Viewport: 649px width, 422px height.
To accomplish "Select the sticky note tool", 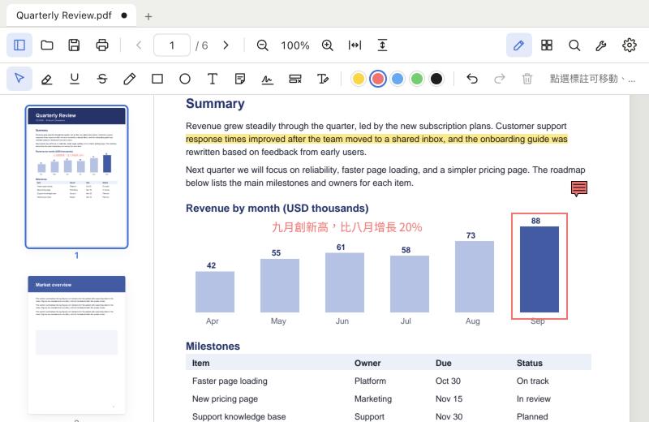I will (x=239, y=79).
